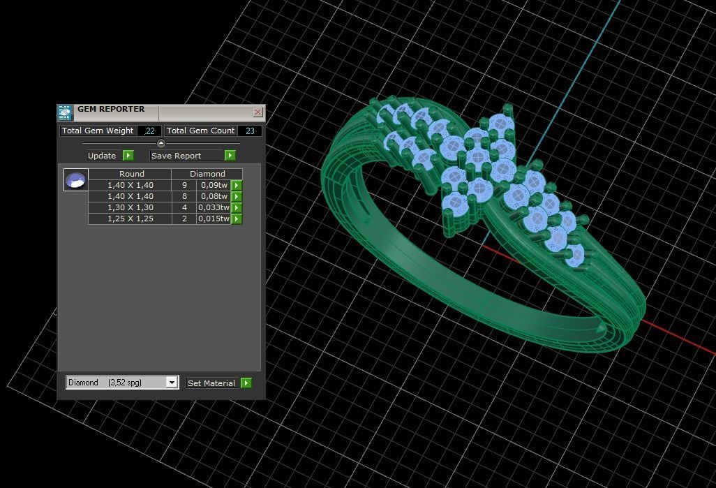Click the quantity 2 cell
This screenshot has width=716, height=488.
184,219
